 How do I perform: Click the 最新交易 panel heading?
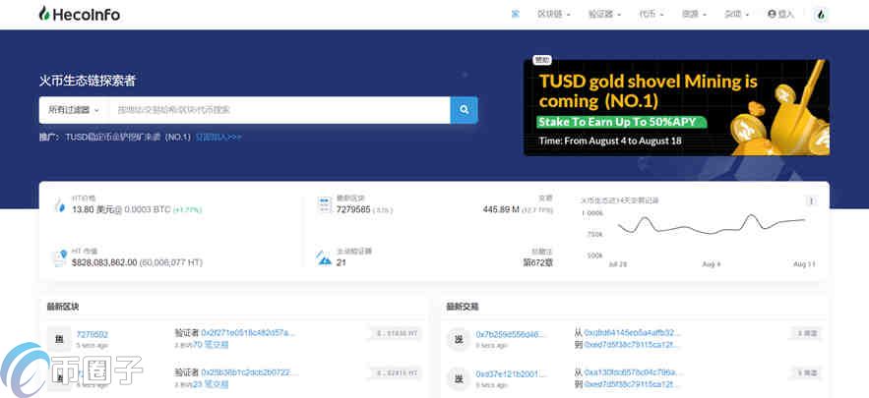[463, 306]
